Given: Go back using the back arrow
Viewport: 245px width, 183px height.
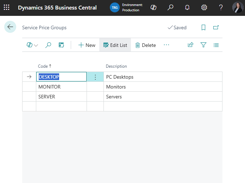Looking at the screenshot, I should 10,27.
